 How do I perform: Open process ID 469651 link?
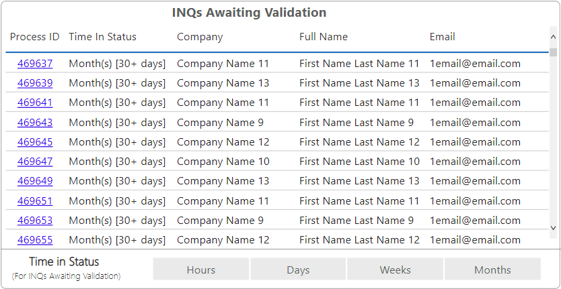[35, 201]
